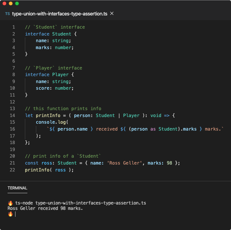This screenshot has height=230, width=231.
Task: Click 'ross' argument in printInfo call
Action: pos(60,170)
